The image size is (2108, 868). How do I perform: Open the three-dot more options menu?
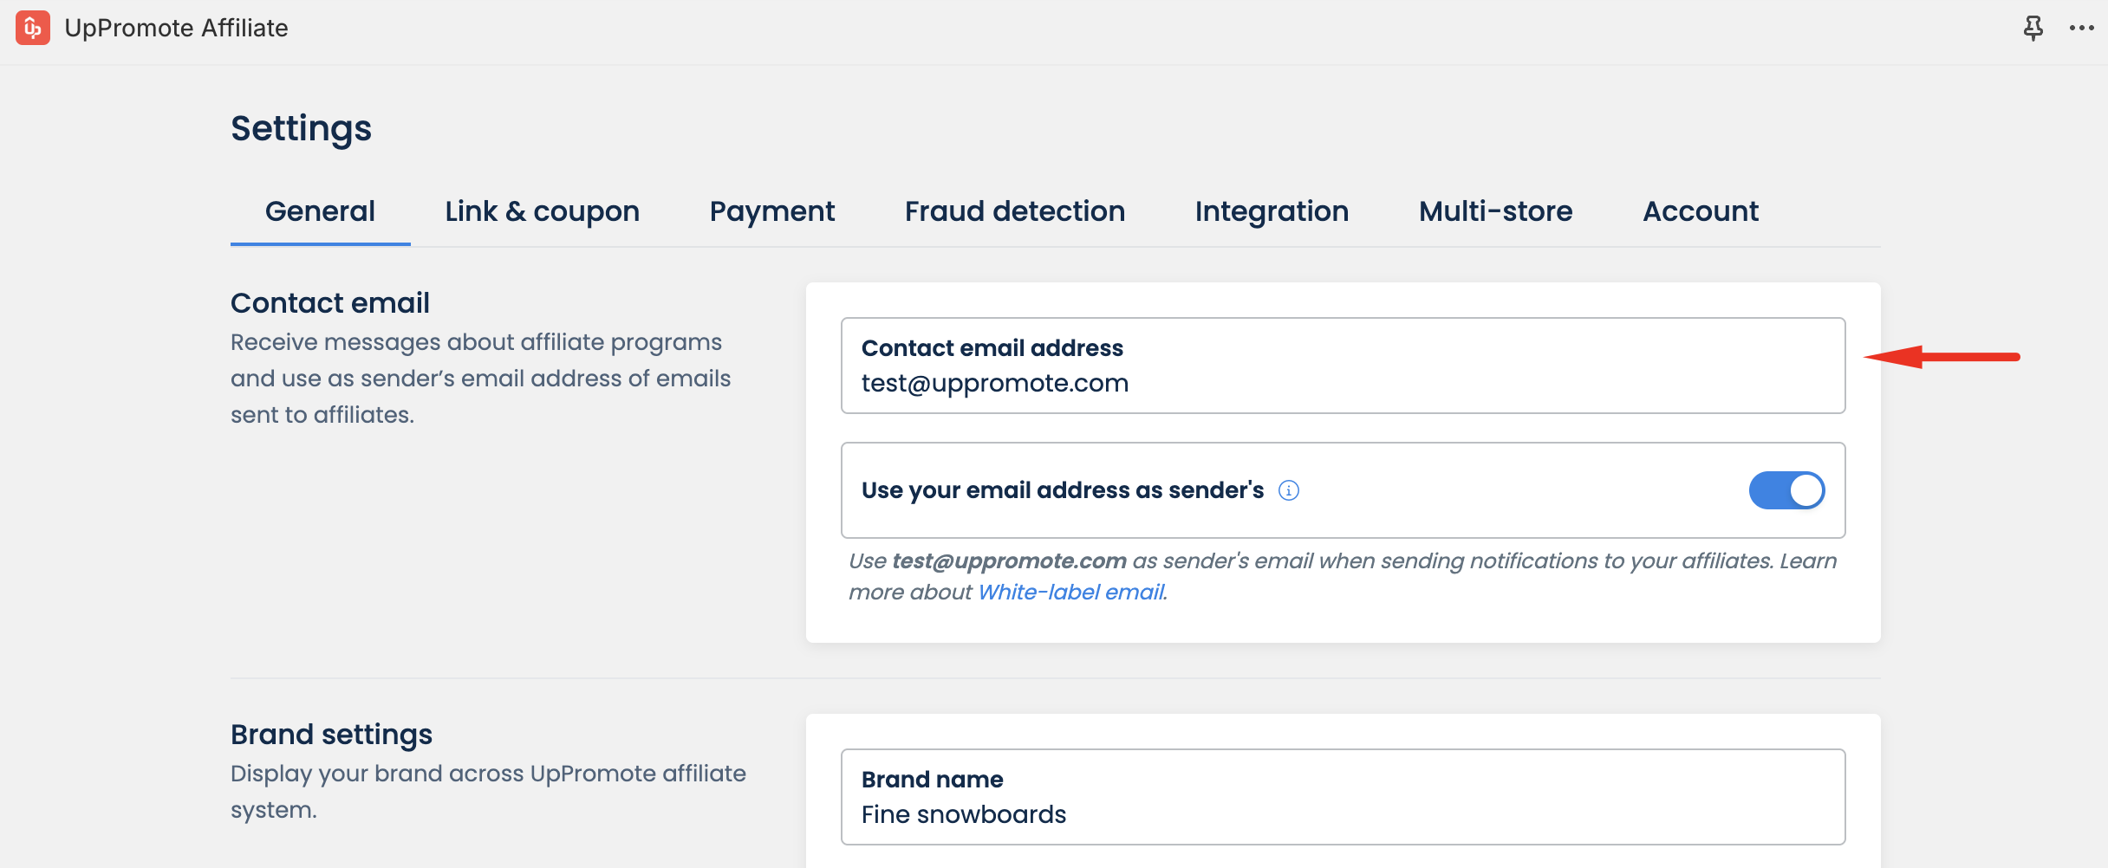point(2081,28)
